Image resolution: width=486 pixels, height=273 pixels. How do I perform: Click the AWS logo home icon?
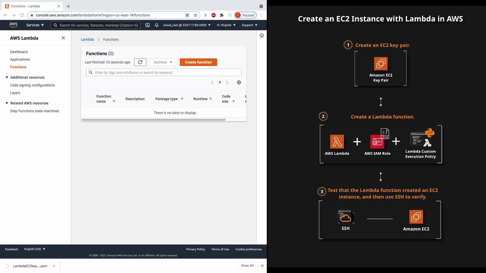pos(13,25)
